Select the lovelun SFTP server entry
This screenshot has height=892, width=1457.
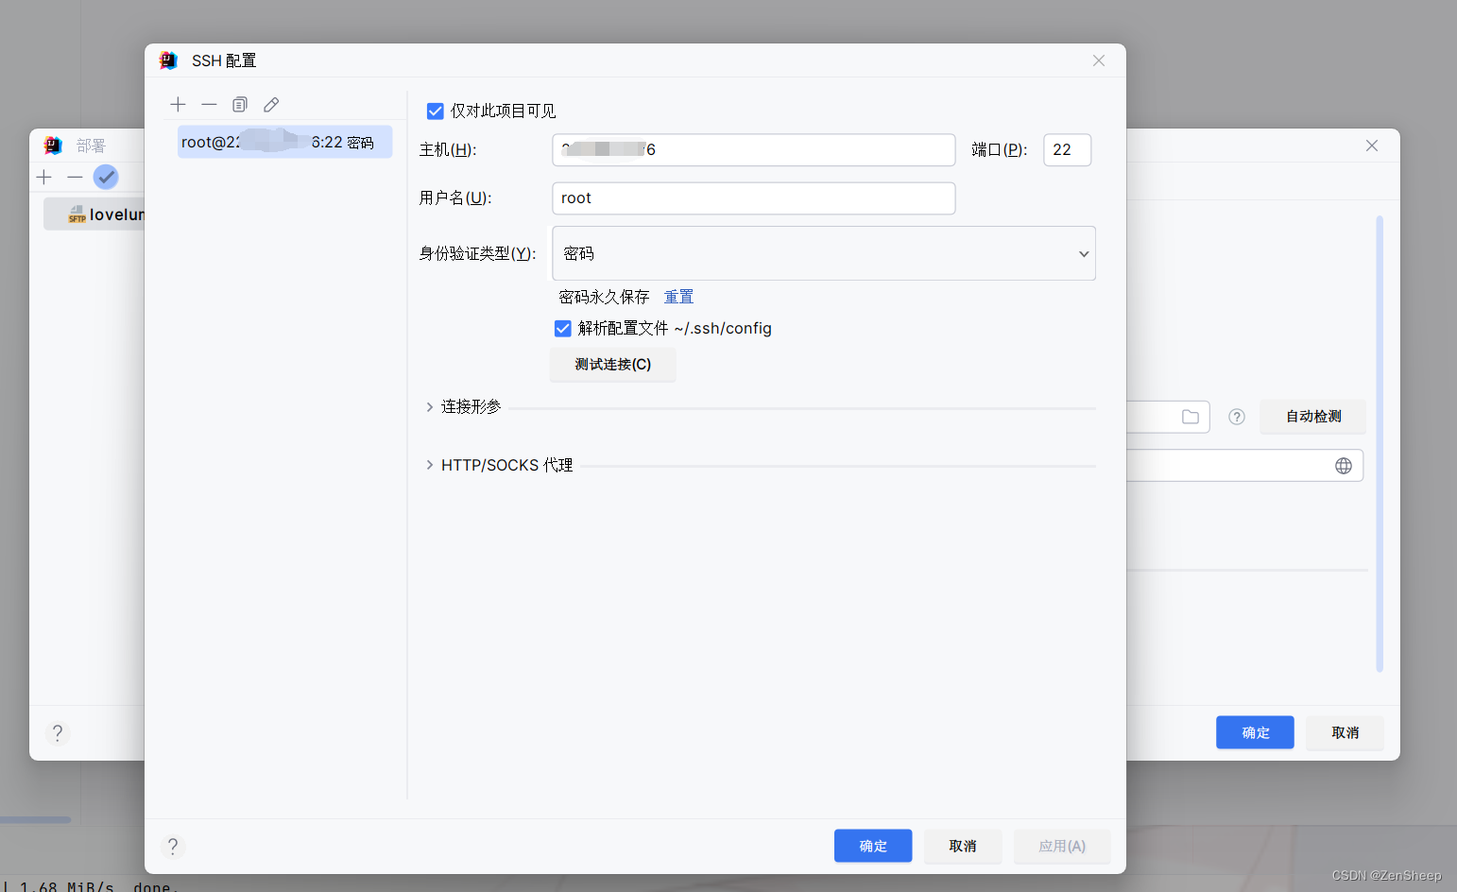(x=95, y=214)
